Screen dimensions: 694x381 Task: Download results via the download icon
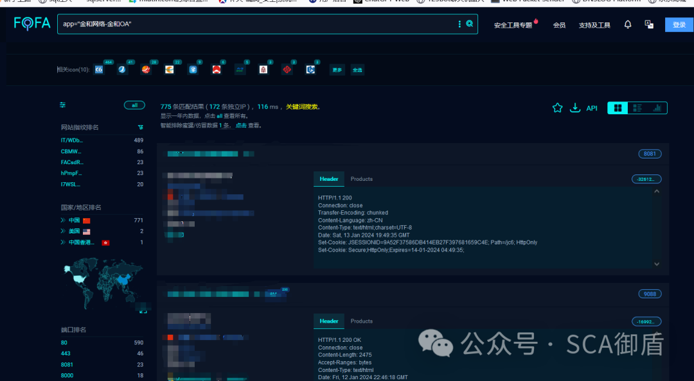coord(575,108)
